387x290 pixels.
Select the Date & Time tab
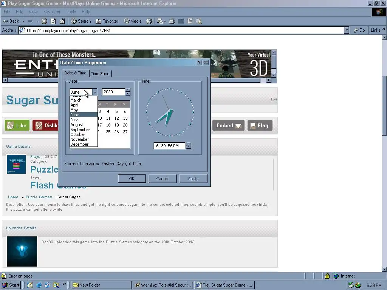tap(75, 73)
